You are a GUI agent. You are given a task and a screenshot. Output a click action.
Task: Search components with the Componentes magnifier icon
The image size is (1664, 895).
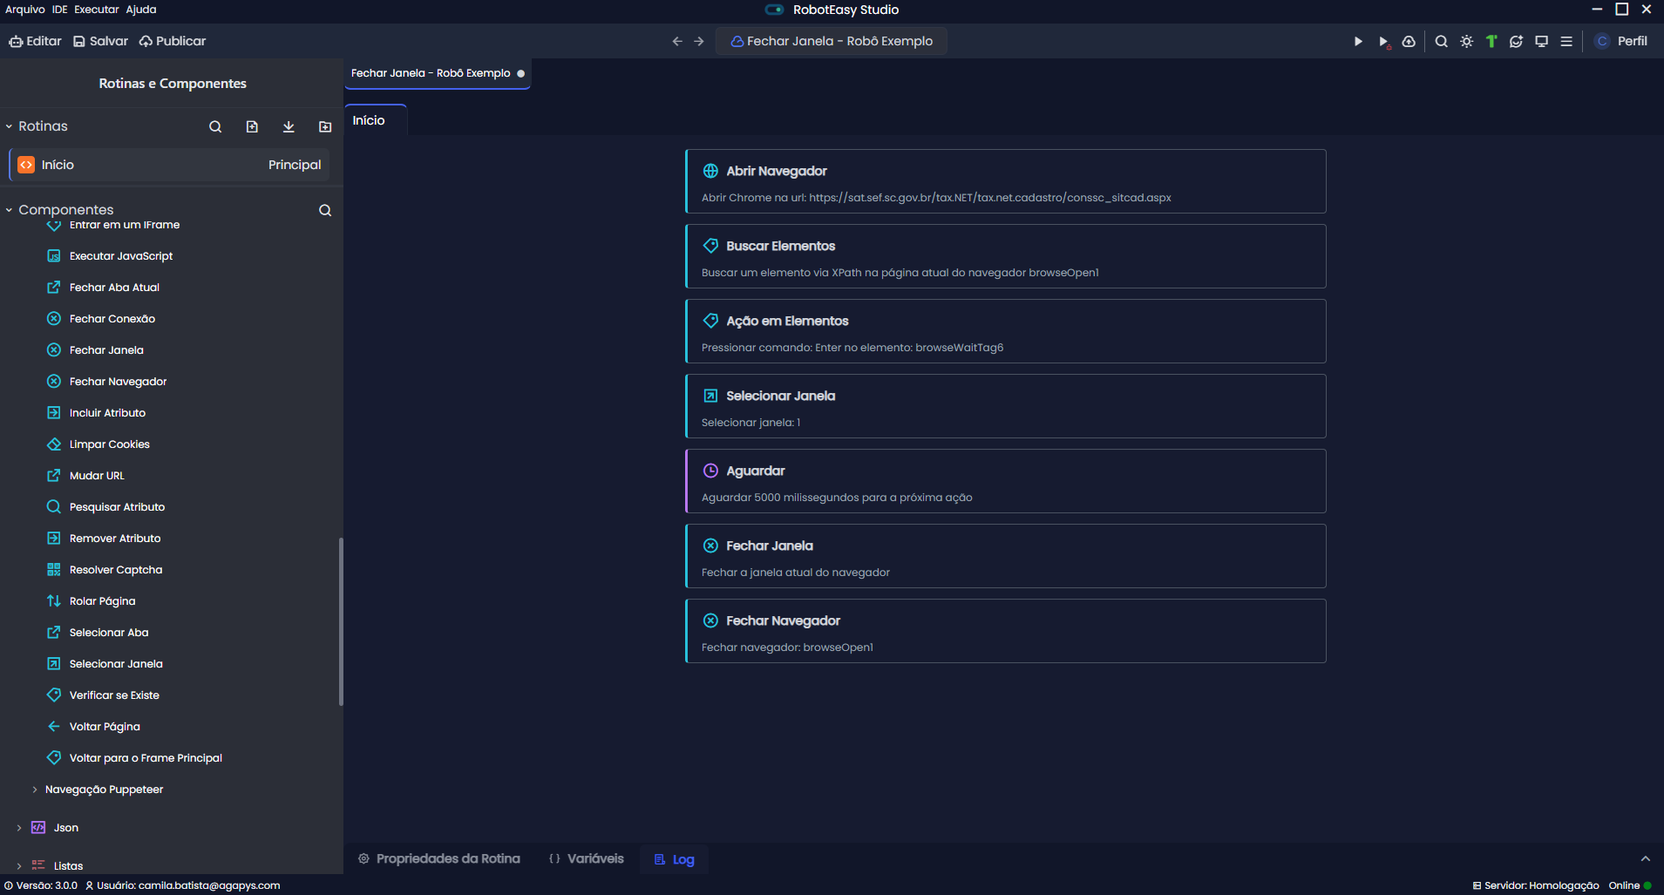pyautogui.click(x=325, y=210)
